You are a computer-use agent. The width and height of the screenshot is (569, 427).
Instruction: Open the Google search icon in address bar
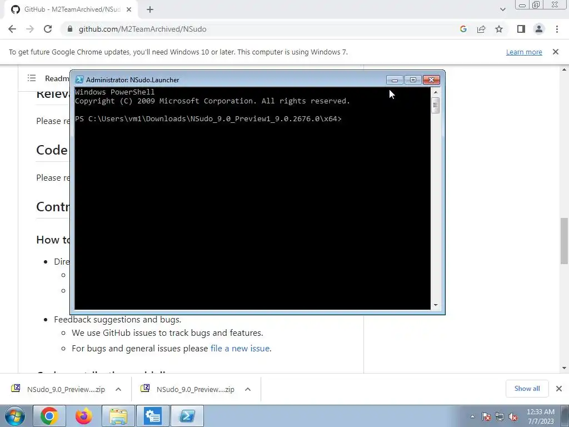pos(463,29)
